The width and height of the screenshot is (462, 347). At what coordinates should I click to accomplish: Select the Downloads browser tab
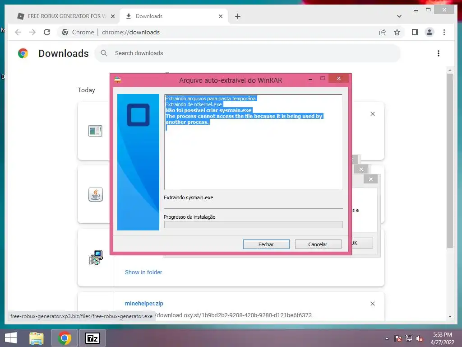pyautogui.click(x=174, y=16)
